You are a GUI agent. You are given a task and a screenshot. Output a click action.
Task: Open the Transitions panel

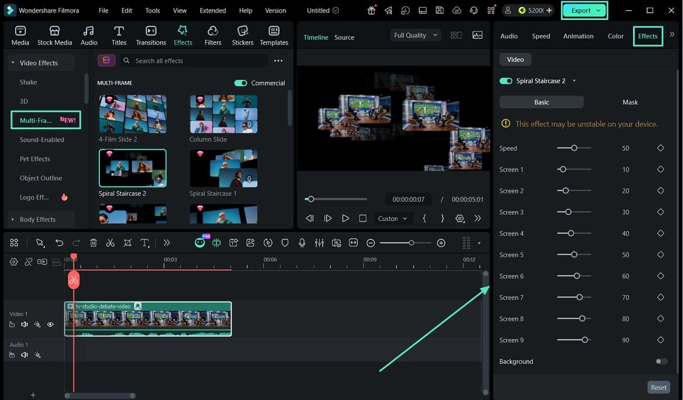151,36
